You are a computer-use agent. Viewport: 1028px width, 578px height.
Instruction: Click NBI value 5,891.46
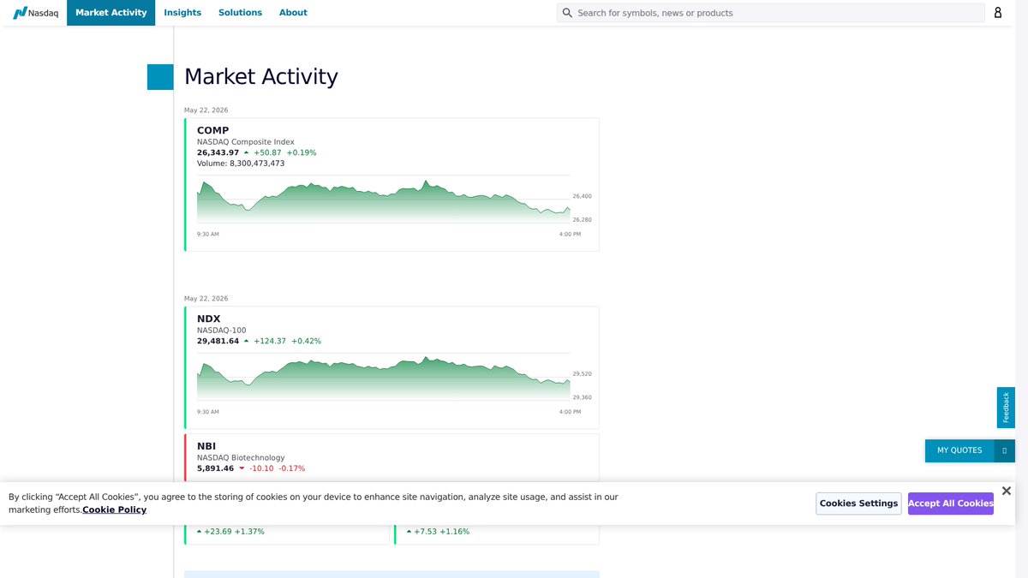click(x=215, y=468)
